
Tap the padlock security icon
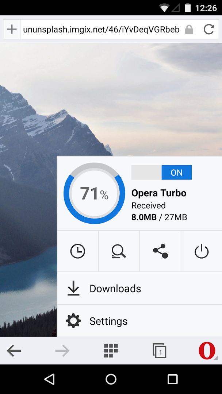click(189, 30)
